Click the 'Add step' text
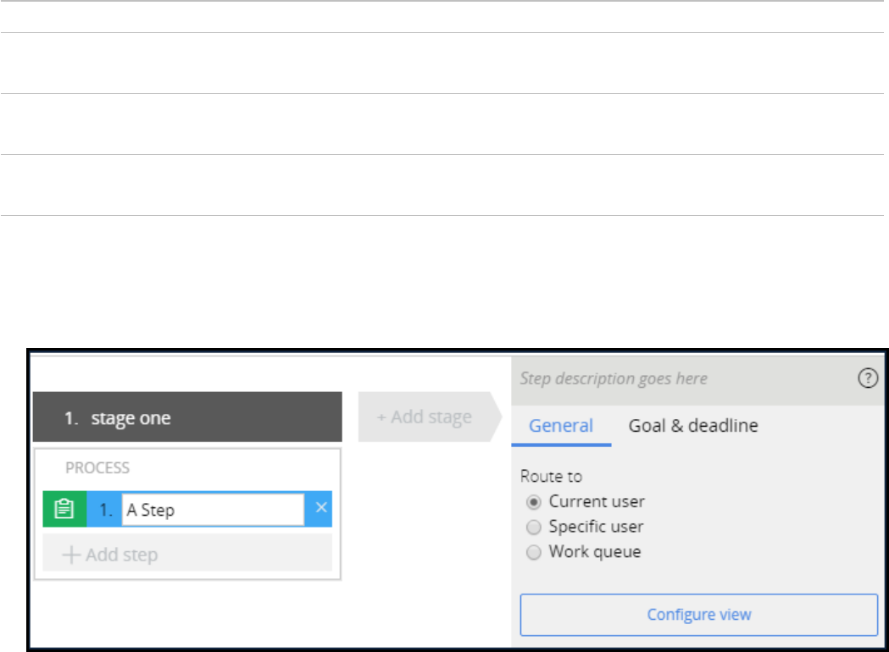 [121, 555]
